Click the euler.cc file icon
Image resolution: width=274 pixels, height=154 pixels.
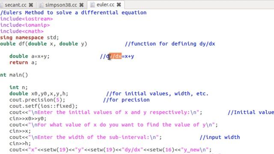click(92, 5)
